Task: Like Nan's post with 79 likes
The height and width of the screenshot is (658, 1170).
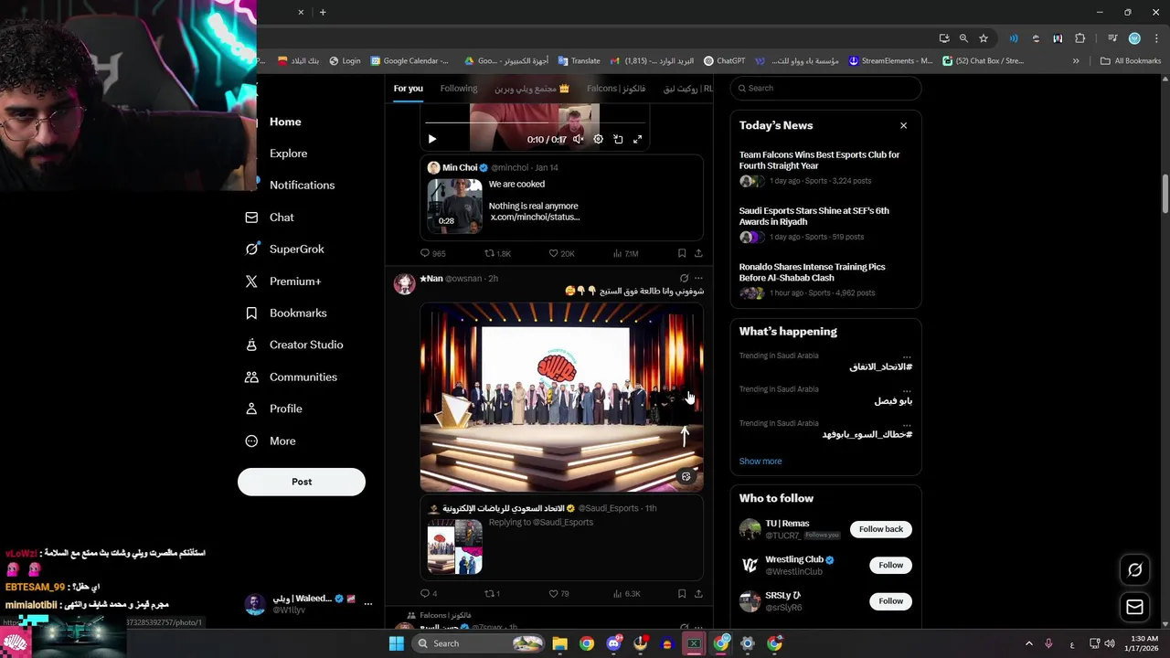Action: pyautogui.click(x=558, y=593)
